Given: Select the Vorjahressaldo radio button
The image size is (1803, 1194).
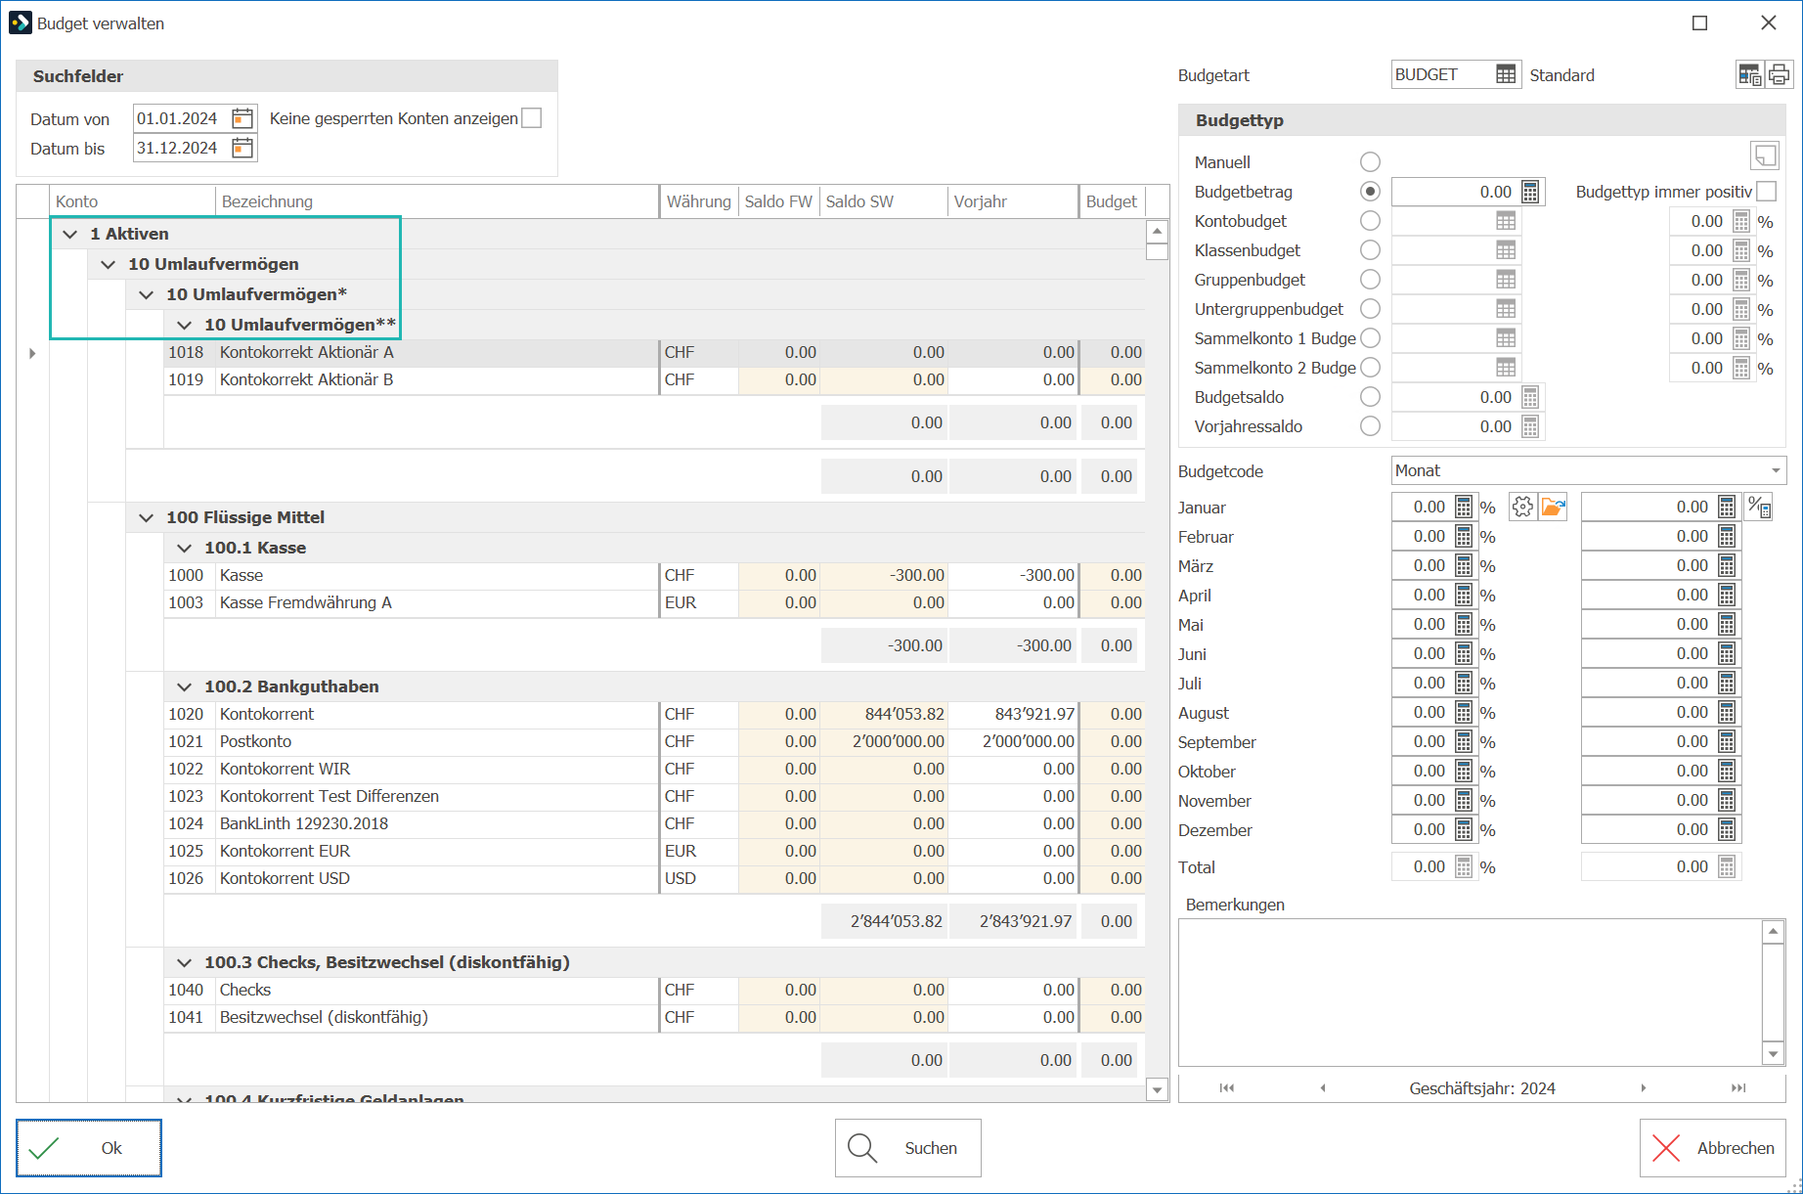Looking at the screenshot, I should point(1371,426).
